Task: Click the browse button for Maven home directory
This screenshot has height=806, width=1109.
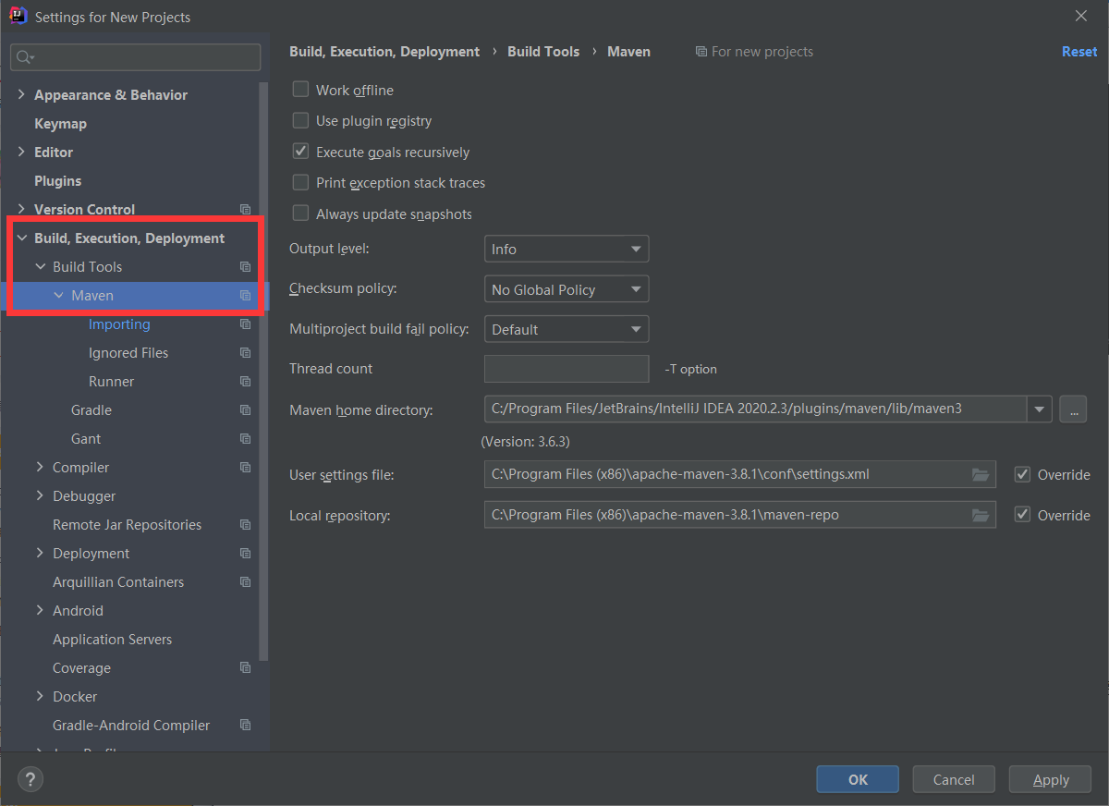Action: 1072,409
